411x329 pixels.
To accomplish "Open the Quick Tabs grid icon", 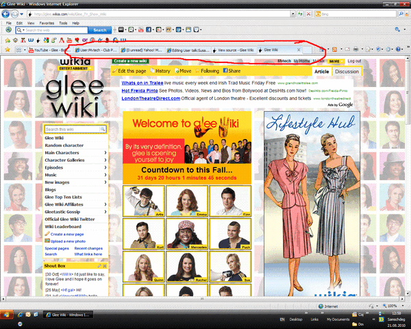I will tap(18, 49).
